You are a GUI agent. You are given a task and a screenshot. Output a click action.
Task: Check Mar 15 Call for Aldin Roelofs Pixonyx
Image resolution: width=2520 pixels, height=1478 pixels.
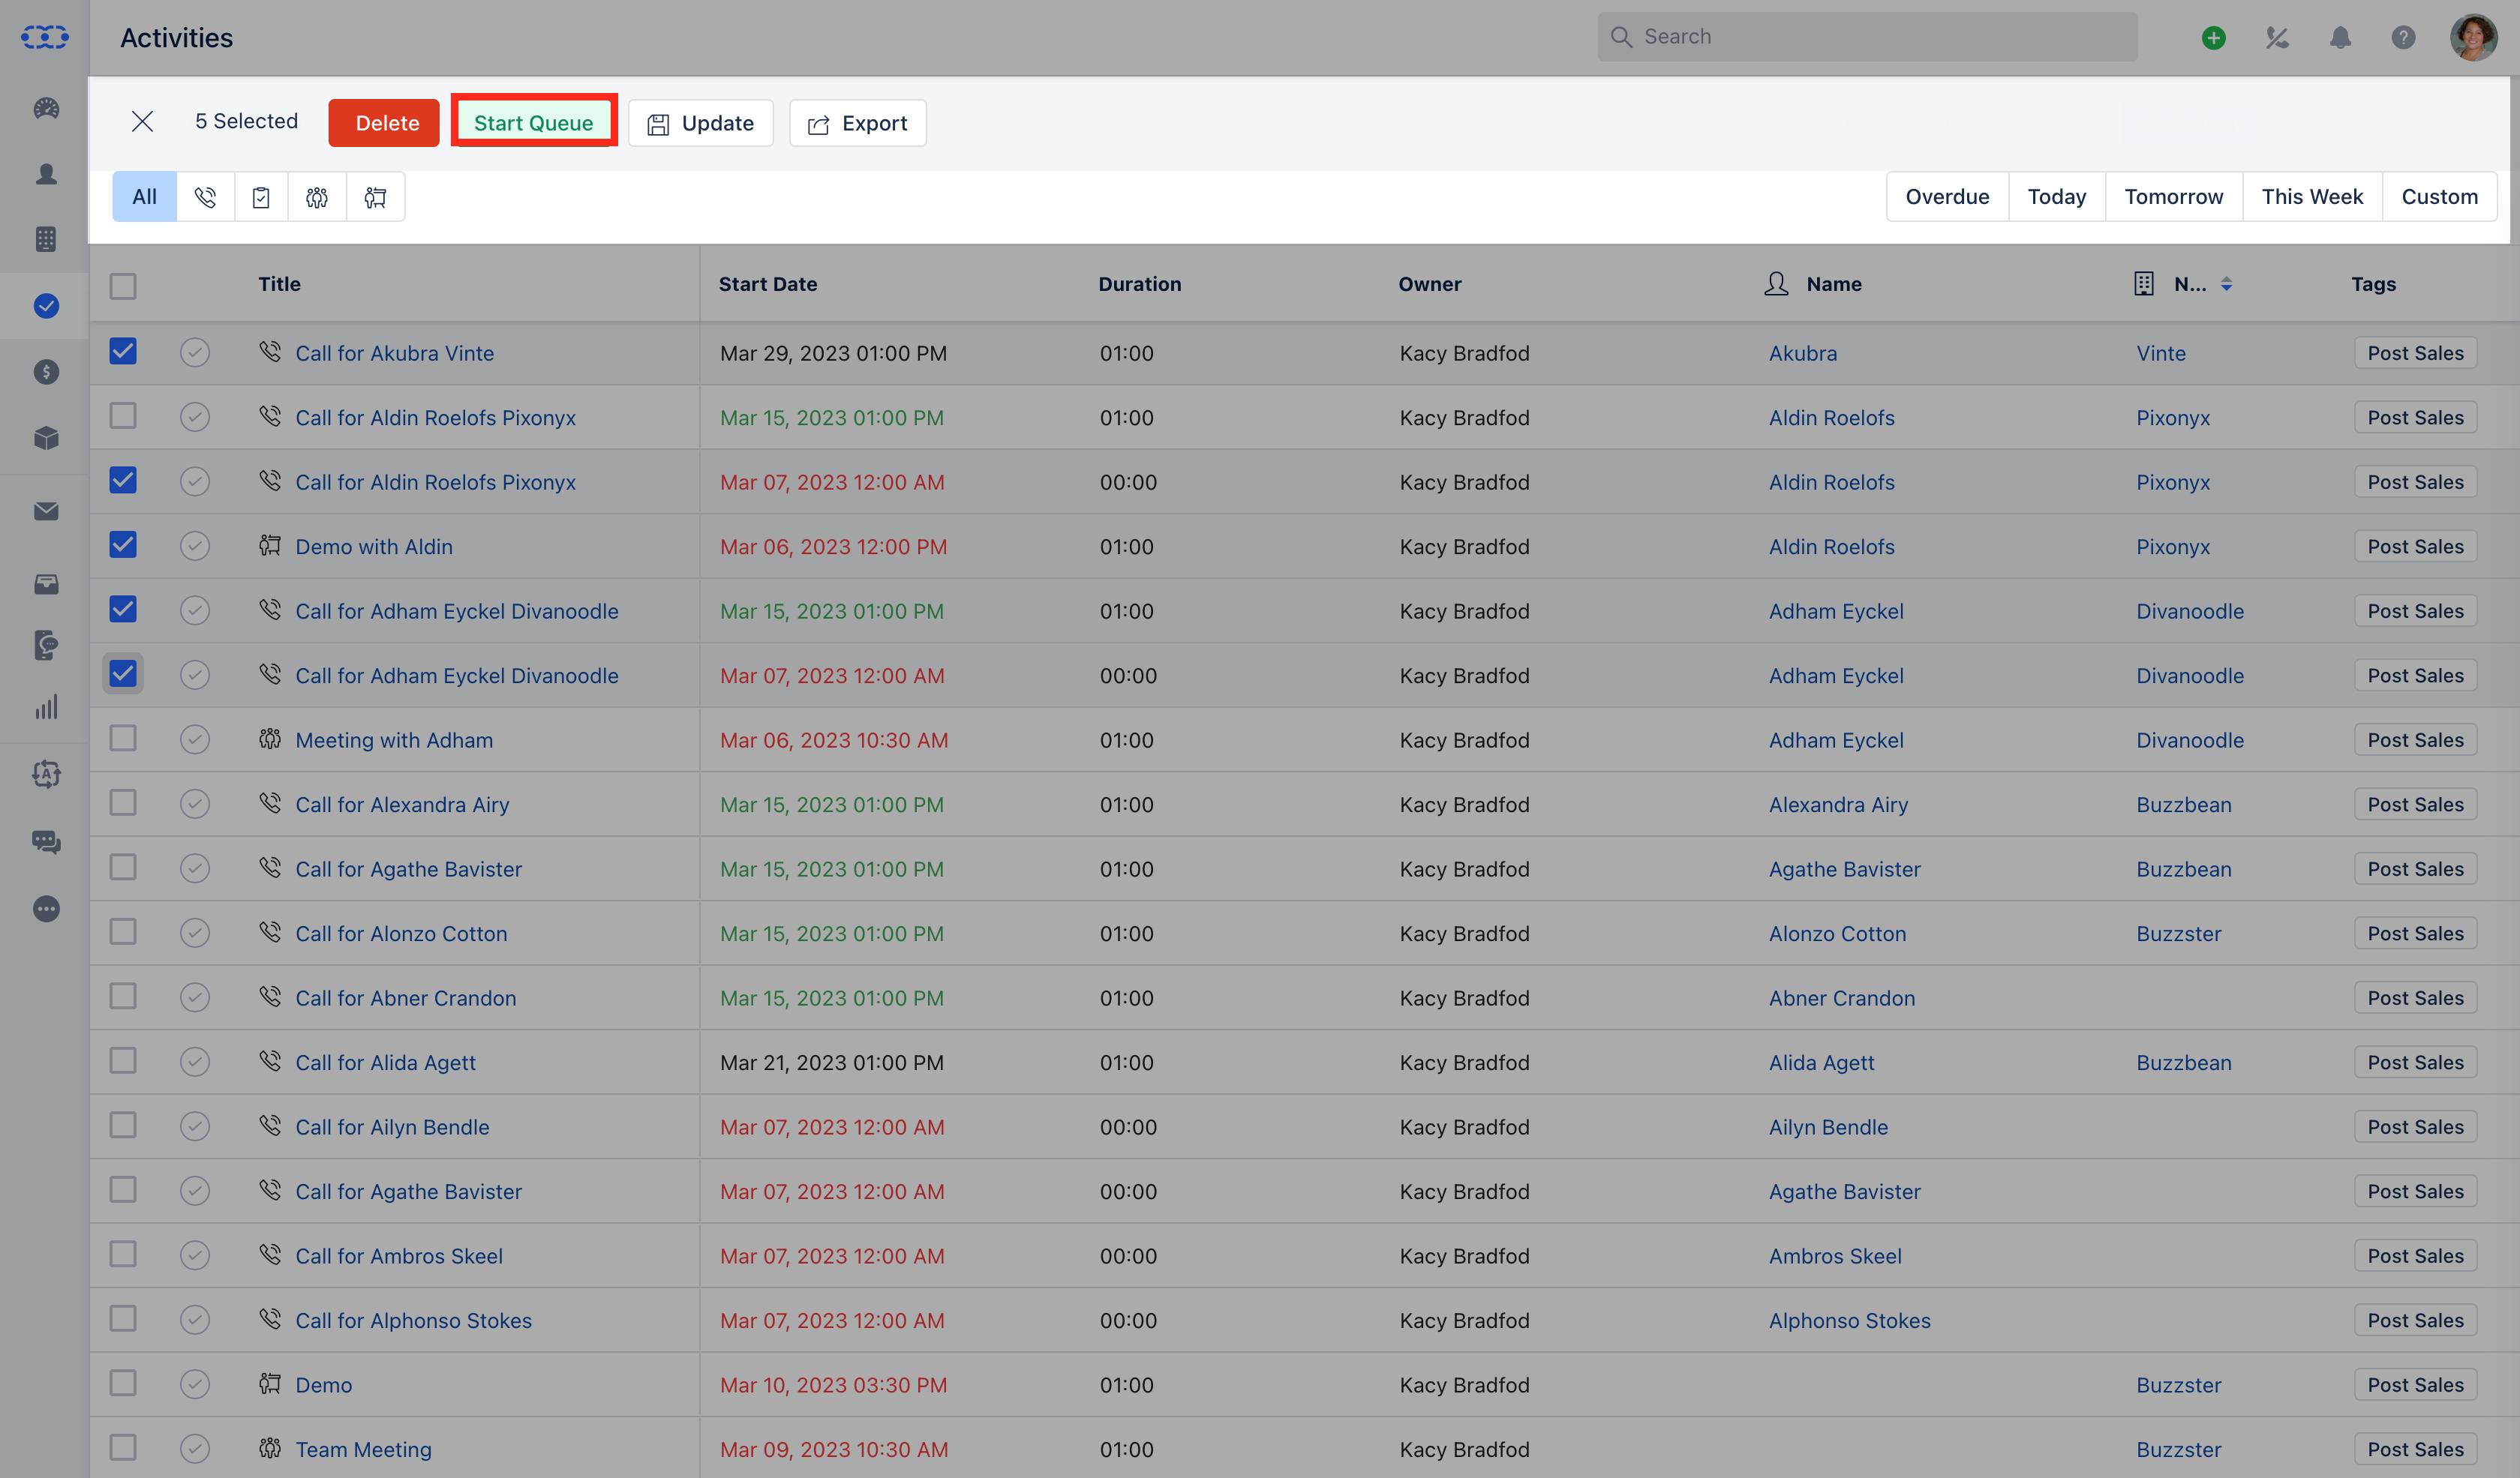[123, 415]
